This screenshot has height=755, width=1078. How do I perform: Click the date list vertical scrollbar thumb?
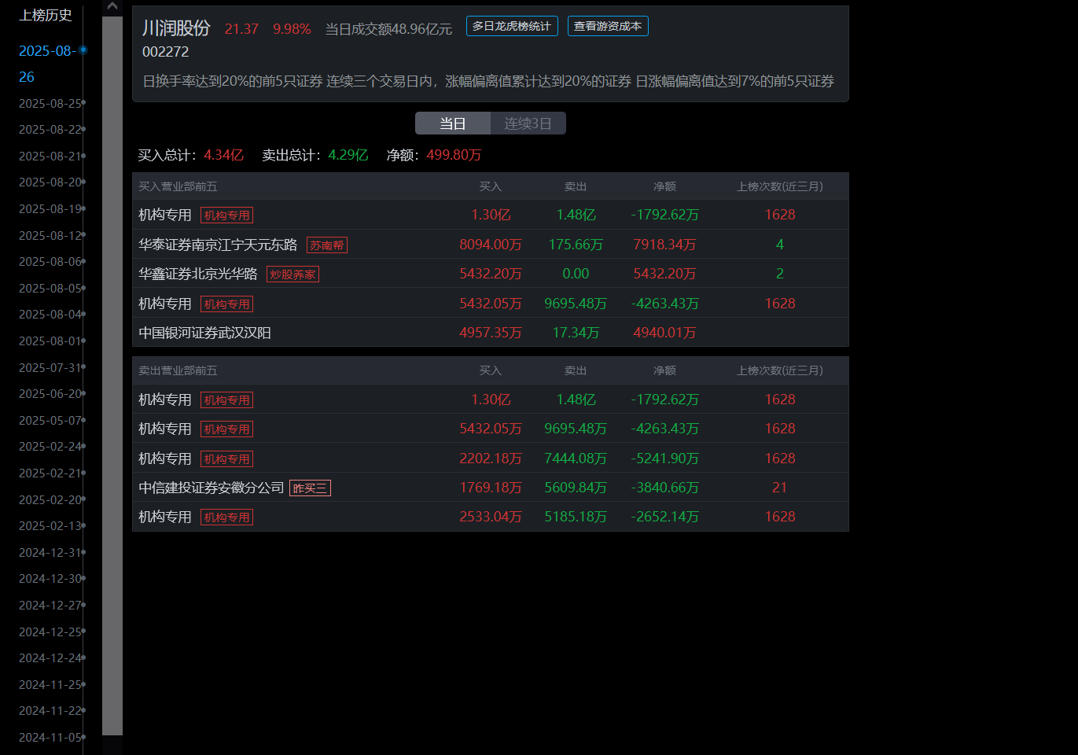tap(112, 376)
